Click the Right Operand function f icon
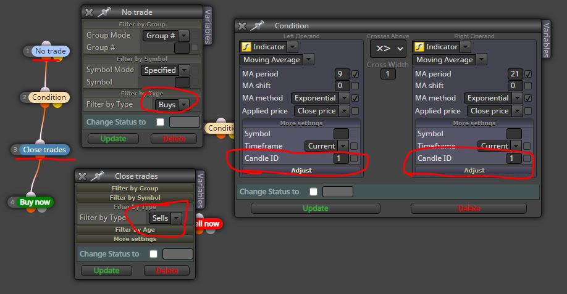Viewport: 567px width, 294px height. pyautogui.click(x=419, y=47)
